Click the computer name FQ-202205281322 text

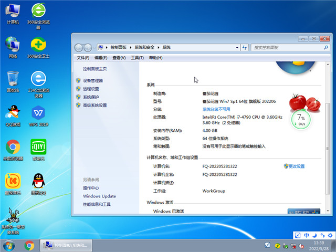click(x=219, y=166)
